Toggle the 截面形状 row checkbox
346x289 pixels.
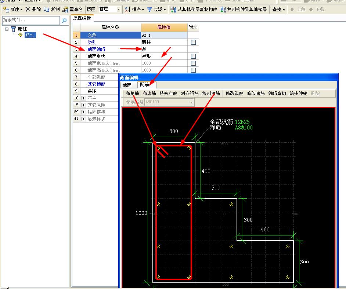click(193, 56)
